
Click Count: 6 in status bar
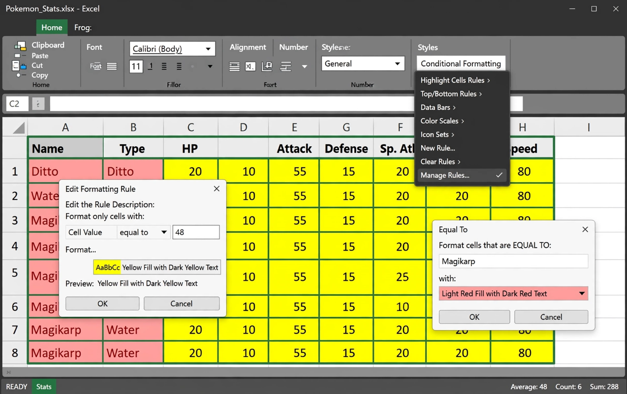coord(568,387)
